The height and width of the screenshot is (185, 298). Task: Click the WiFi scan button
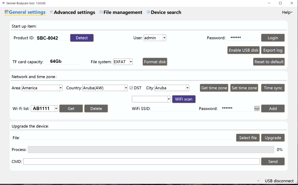pos(184,99)
